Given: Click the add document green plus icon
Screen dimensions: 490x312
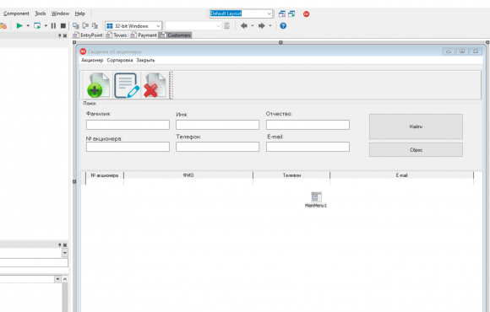Looking at the screenshot, I should 98,85.
